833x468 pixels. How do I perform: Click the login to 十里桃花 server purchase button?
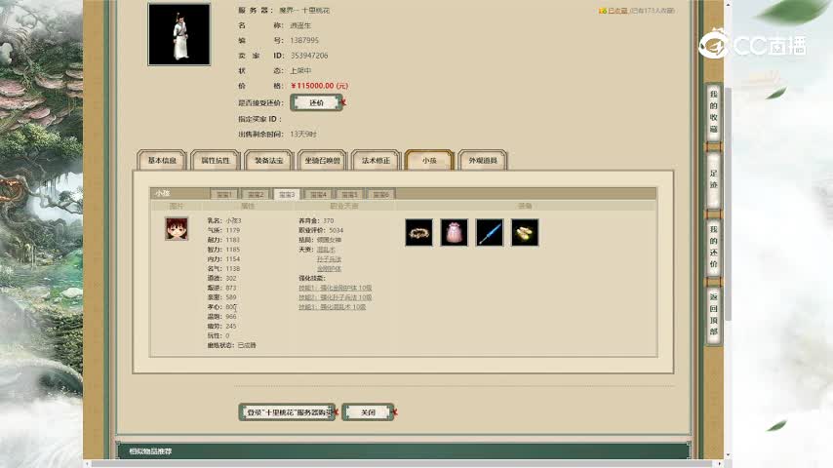coord(288,412)
